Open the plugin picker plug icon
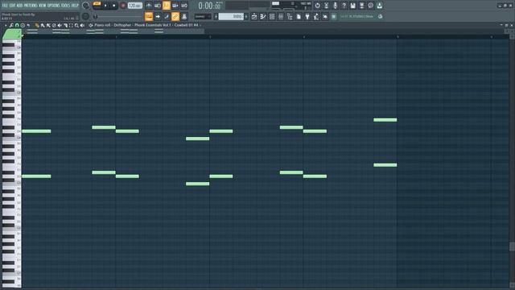The height and width of the screenshot is (290, 515). pyautogui.click(x=307, y=16)
